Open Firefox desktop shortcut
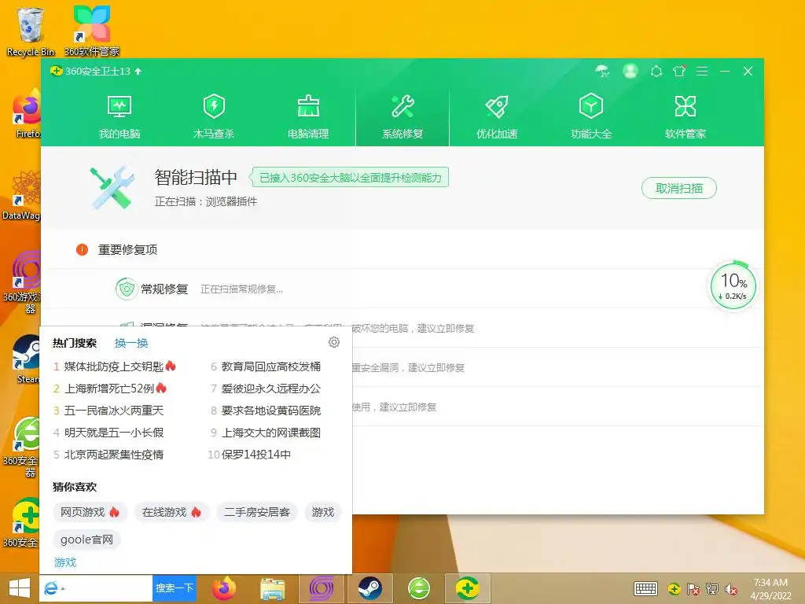 click(x=27, y=114)
